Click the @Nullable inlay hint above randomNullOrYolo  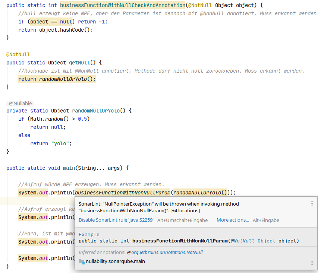pos(21,104)
